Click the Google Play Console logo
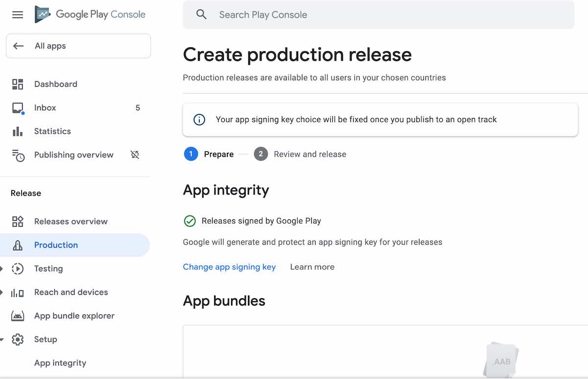The image size is (588, 379). click(90, 14)
